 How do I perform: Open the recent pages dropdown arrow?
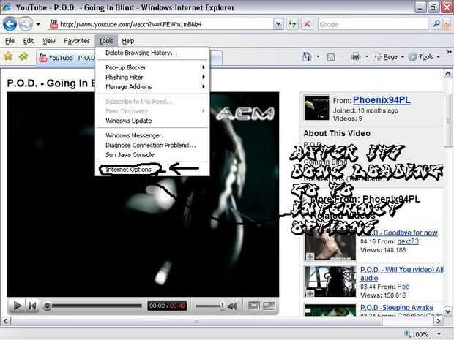[x=38, y=25]
